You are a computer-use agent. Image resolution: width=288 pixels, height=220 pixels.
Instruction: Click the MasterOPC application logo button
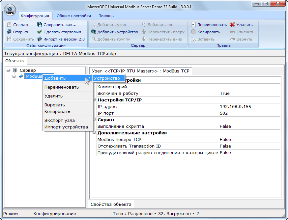click(x=11, y=10)
